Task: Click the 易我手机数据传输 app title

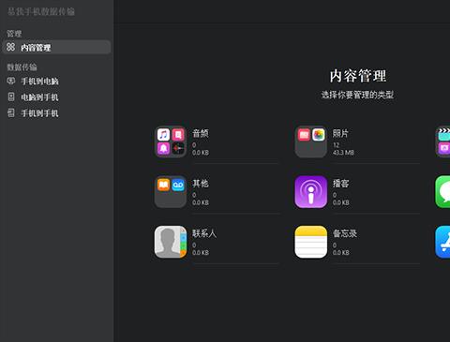Action: coord(41,11)
